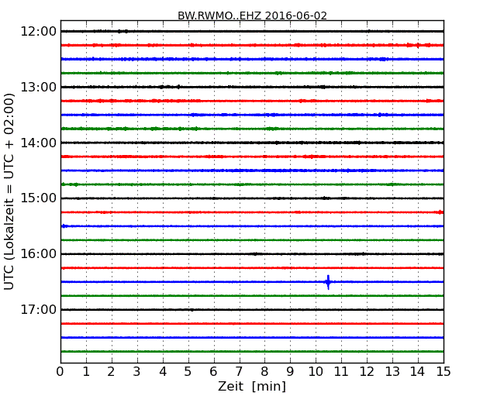Select the 16:00 y-axis tick label
504x403 pixels.
[39, 254]
